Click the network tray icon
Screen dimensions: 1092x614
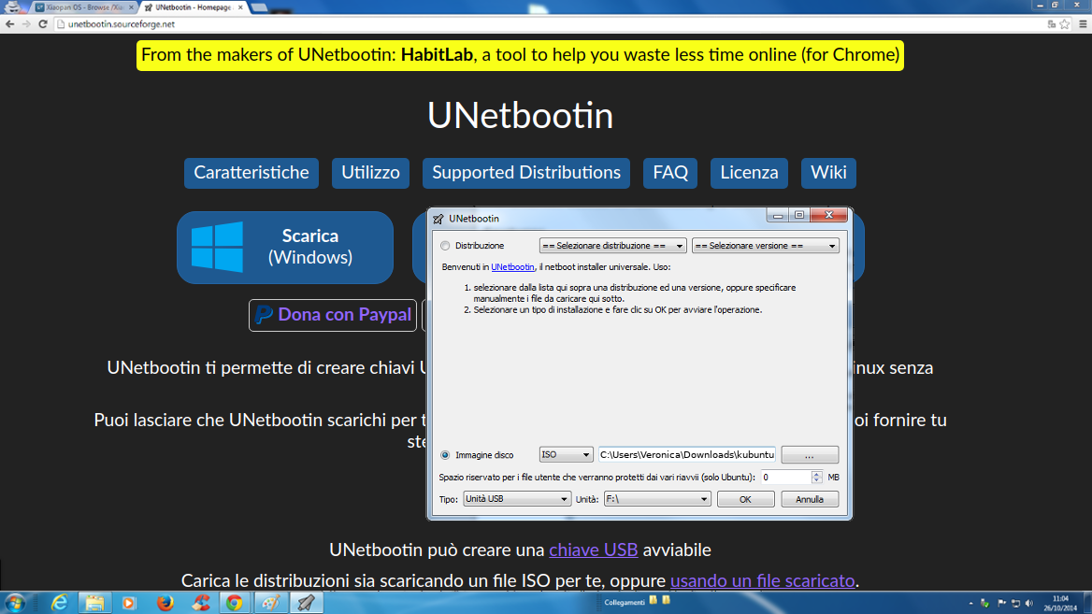tap(1015, 604)
